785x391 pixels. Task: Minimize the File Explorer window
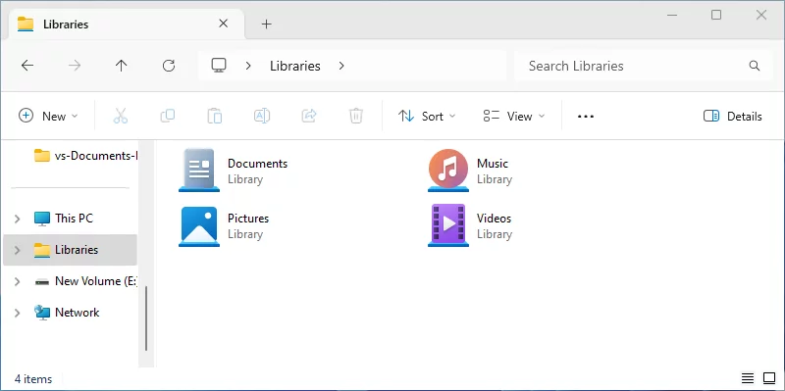point(672,16)
